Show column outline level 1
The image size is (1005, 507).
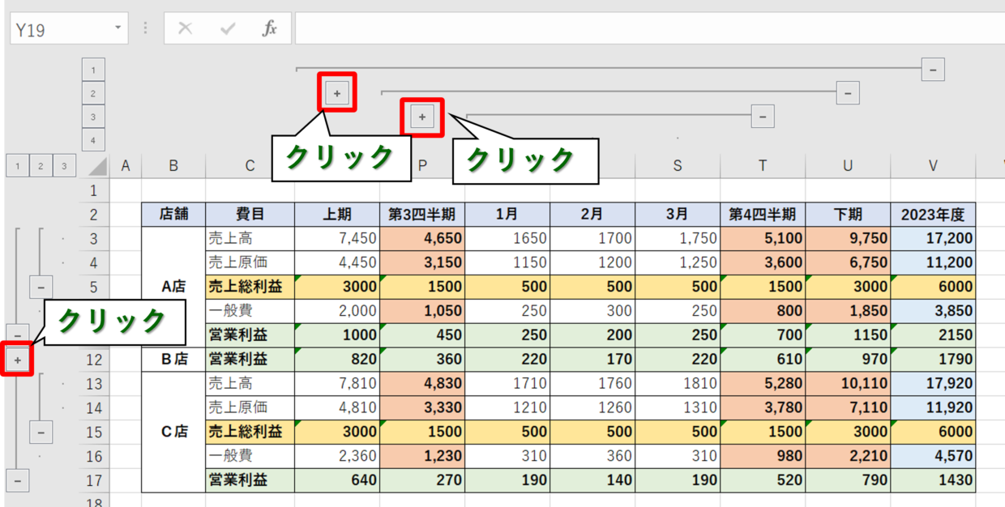(x=93, y=70)
